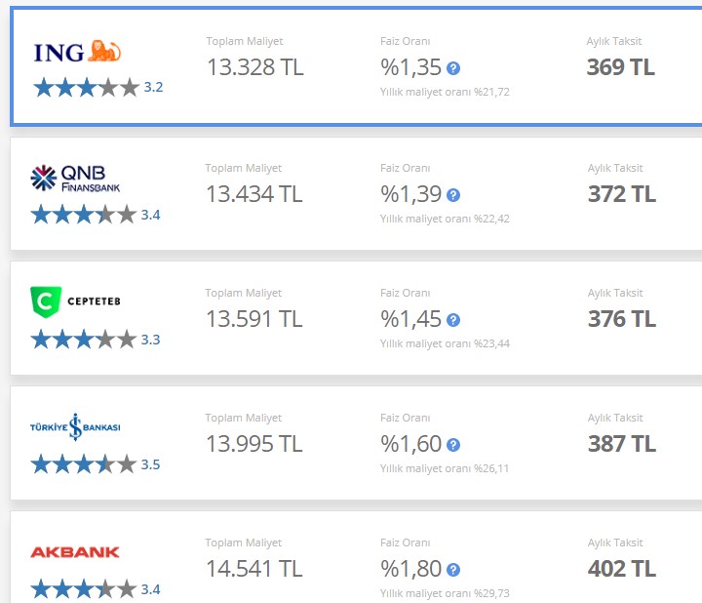Click Yıllık maliyet oranı %21,72 text
The image size is (702, 603).
pyautogui.click(x=445, y=92)
